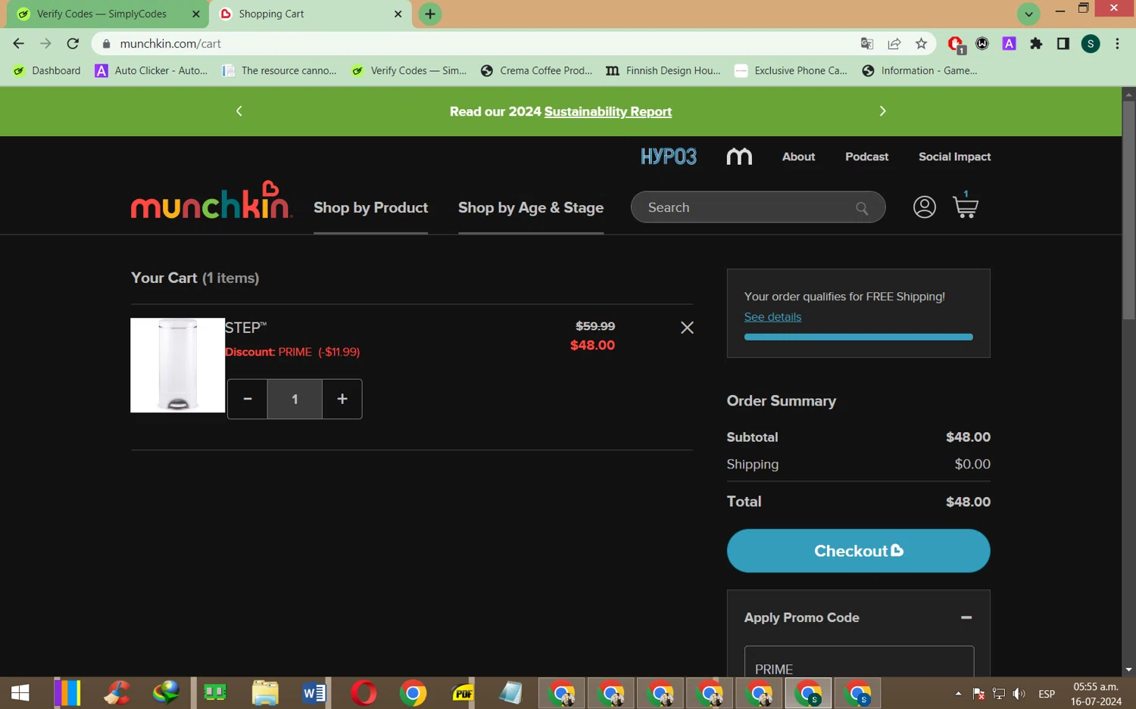Open the user account profile icon

pyautogui.click(x=924, y=207)
